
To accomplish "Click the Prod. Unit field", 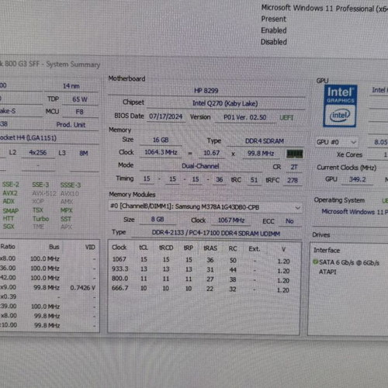I will coord(71,125).
